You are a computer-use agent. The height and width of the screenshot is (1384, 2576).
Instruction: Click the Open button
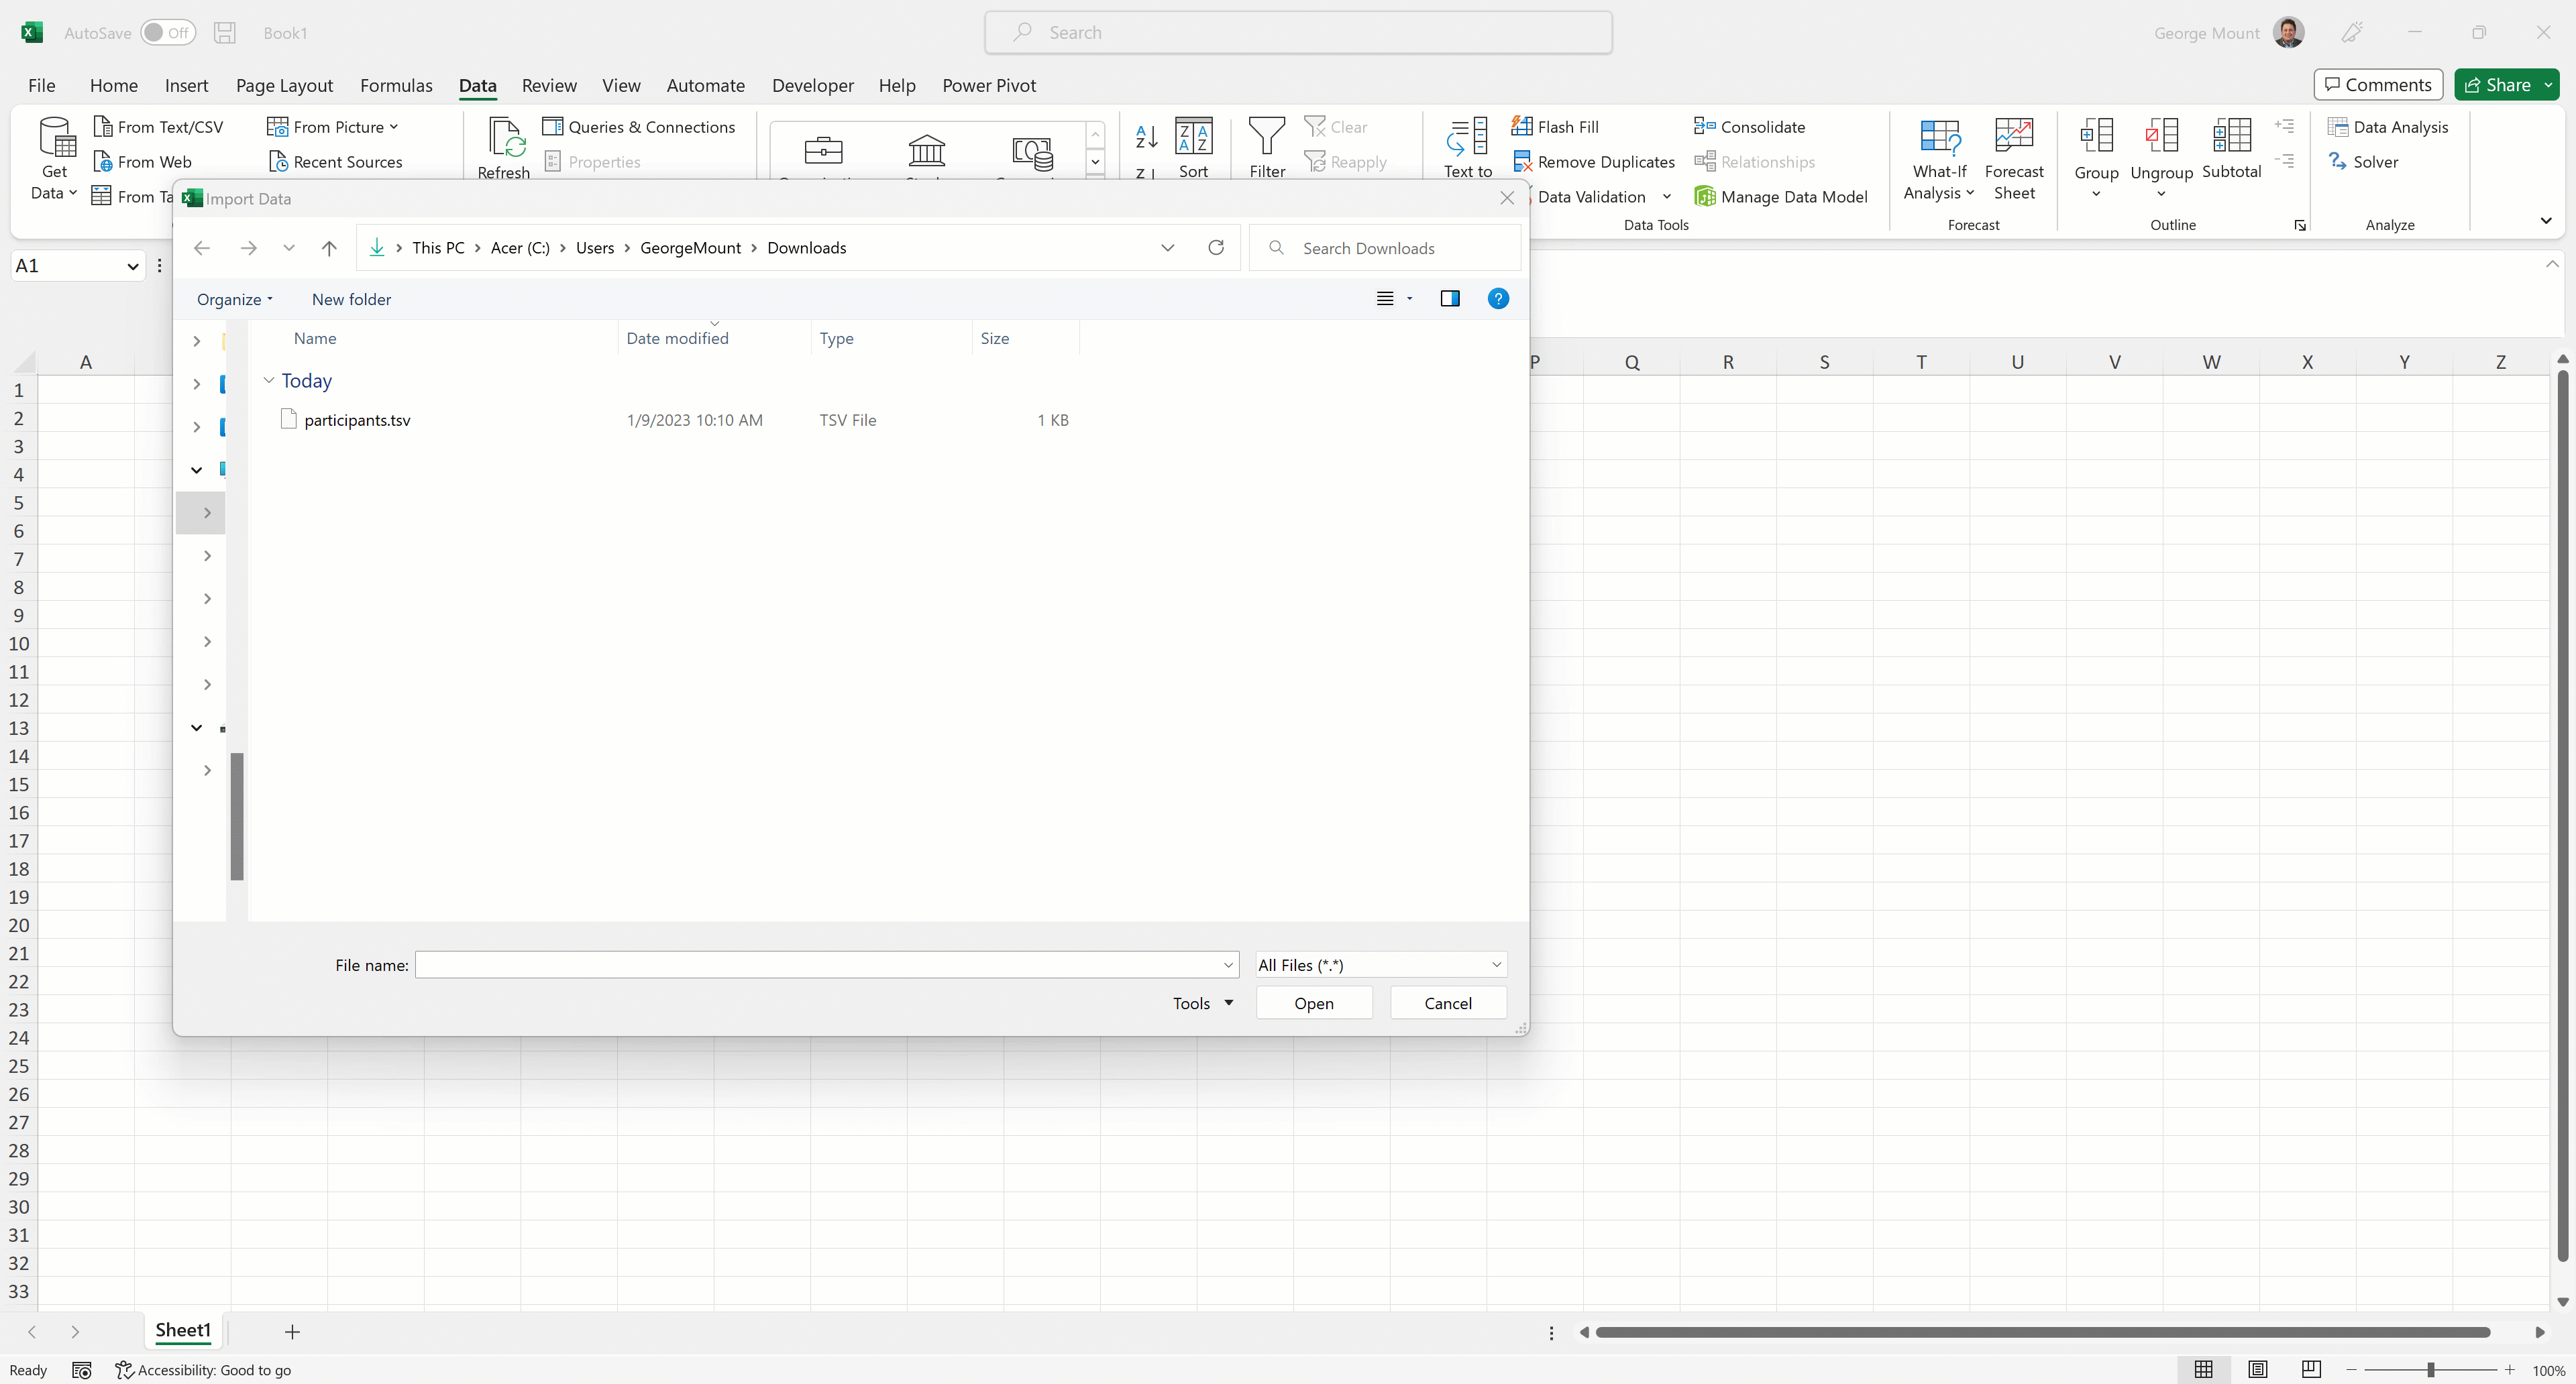coord(1313,1003)
